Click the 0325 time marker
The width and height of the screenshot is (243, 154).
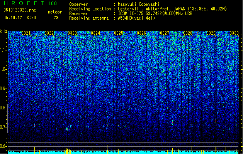point(118,33)
